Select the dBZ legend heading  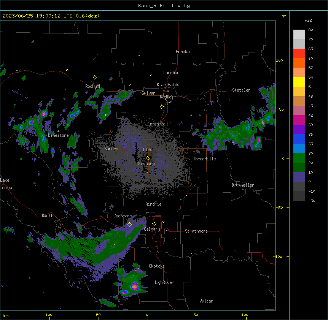pyautogui.click(x=308, y=20)
